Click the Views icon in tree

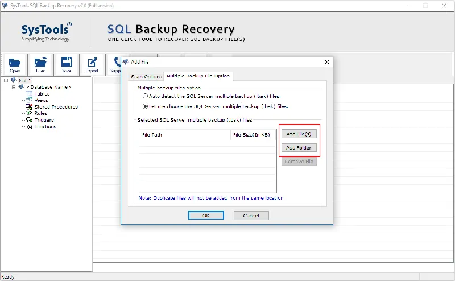click(29, 100)
